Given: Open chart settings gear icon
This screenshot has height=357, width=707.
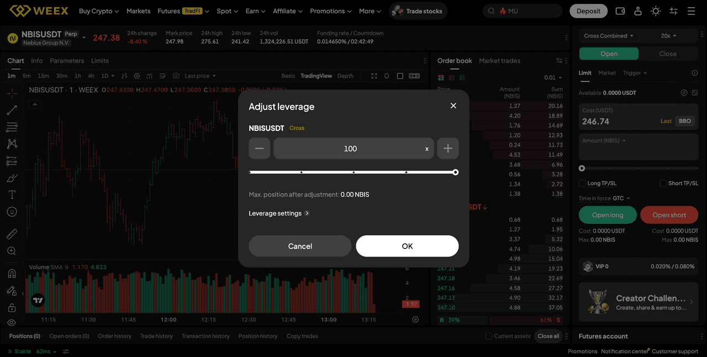Looking at the screenshot, I should 137,76.
